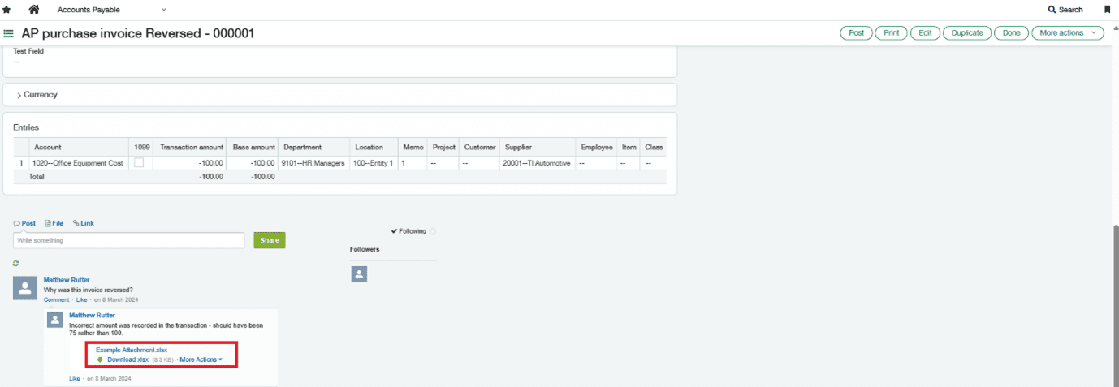This screenshot has height=387, width=1119.
Task: Click Matthew Rutter's avatar on the question post
Action: click(26, 287)
